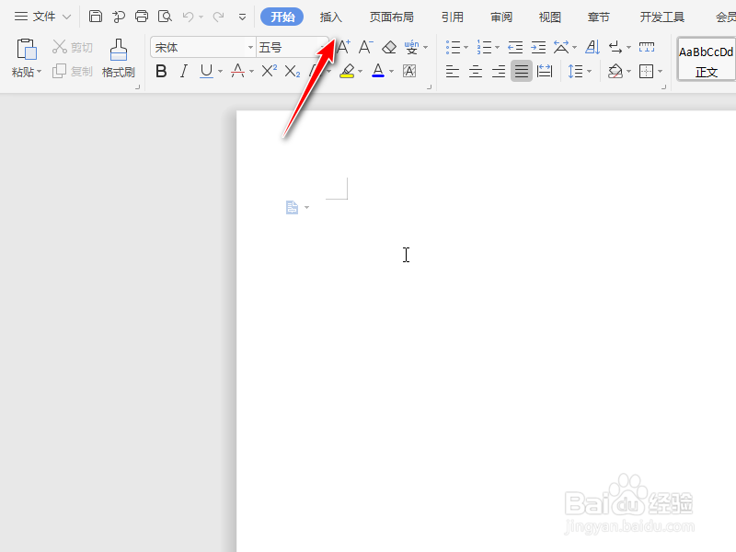Apply blue font color A
This screenshot has height=552, width=736.
tap(378, 72)
